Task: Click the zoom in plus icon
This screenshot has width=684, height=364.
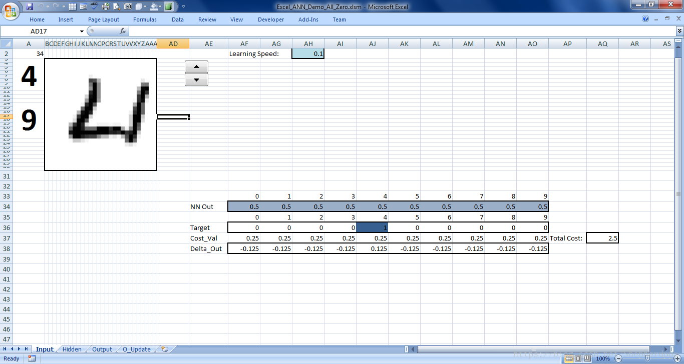Action: click(x=677, y=358)
